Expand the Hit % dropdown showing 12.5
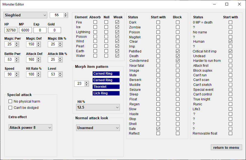Viewport: 246px width, 160px height. click(98, 107)
